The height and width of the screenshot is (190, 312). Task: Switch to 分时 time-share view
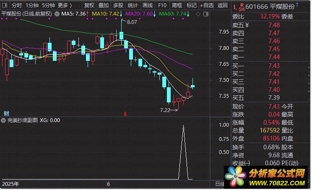(x=16, y=5)
